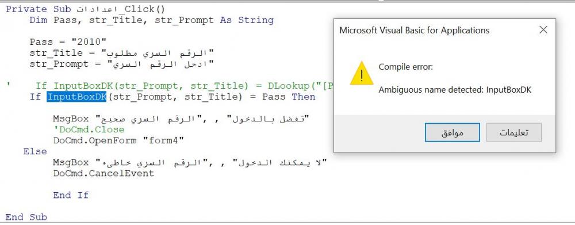Image resolution: width=575 pixels, height=225 pixels.
Task: Click the Else keyword in the code
Action: [x=35, y=151]
